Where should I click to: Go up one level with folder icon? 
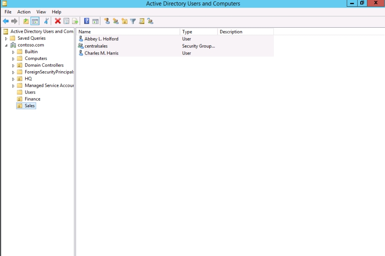tap(26, 21)
